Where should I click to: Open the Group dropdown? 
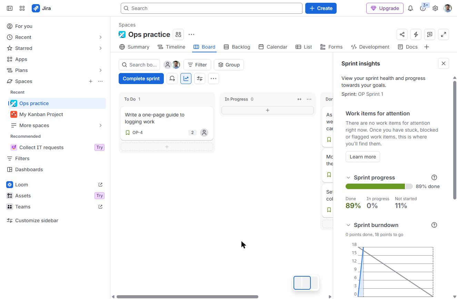click(x=229, y=65)
